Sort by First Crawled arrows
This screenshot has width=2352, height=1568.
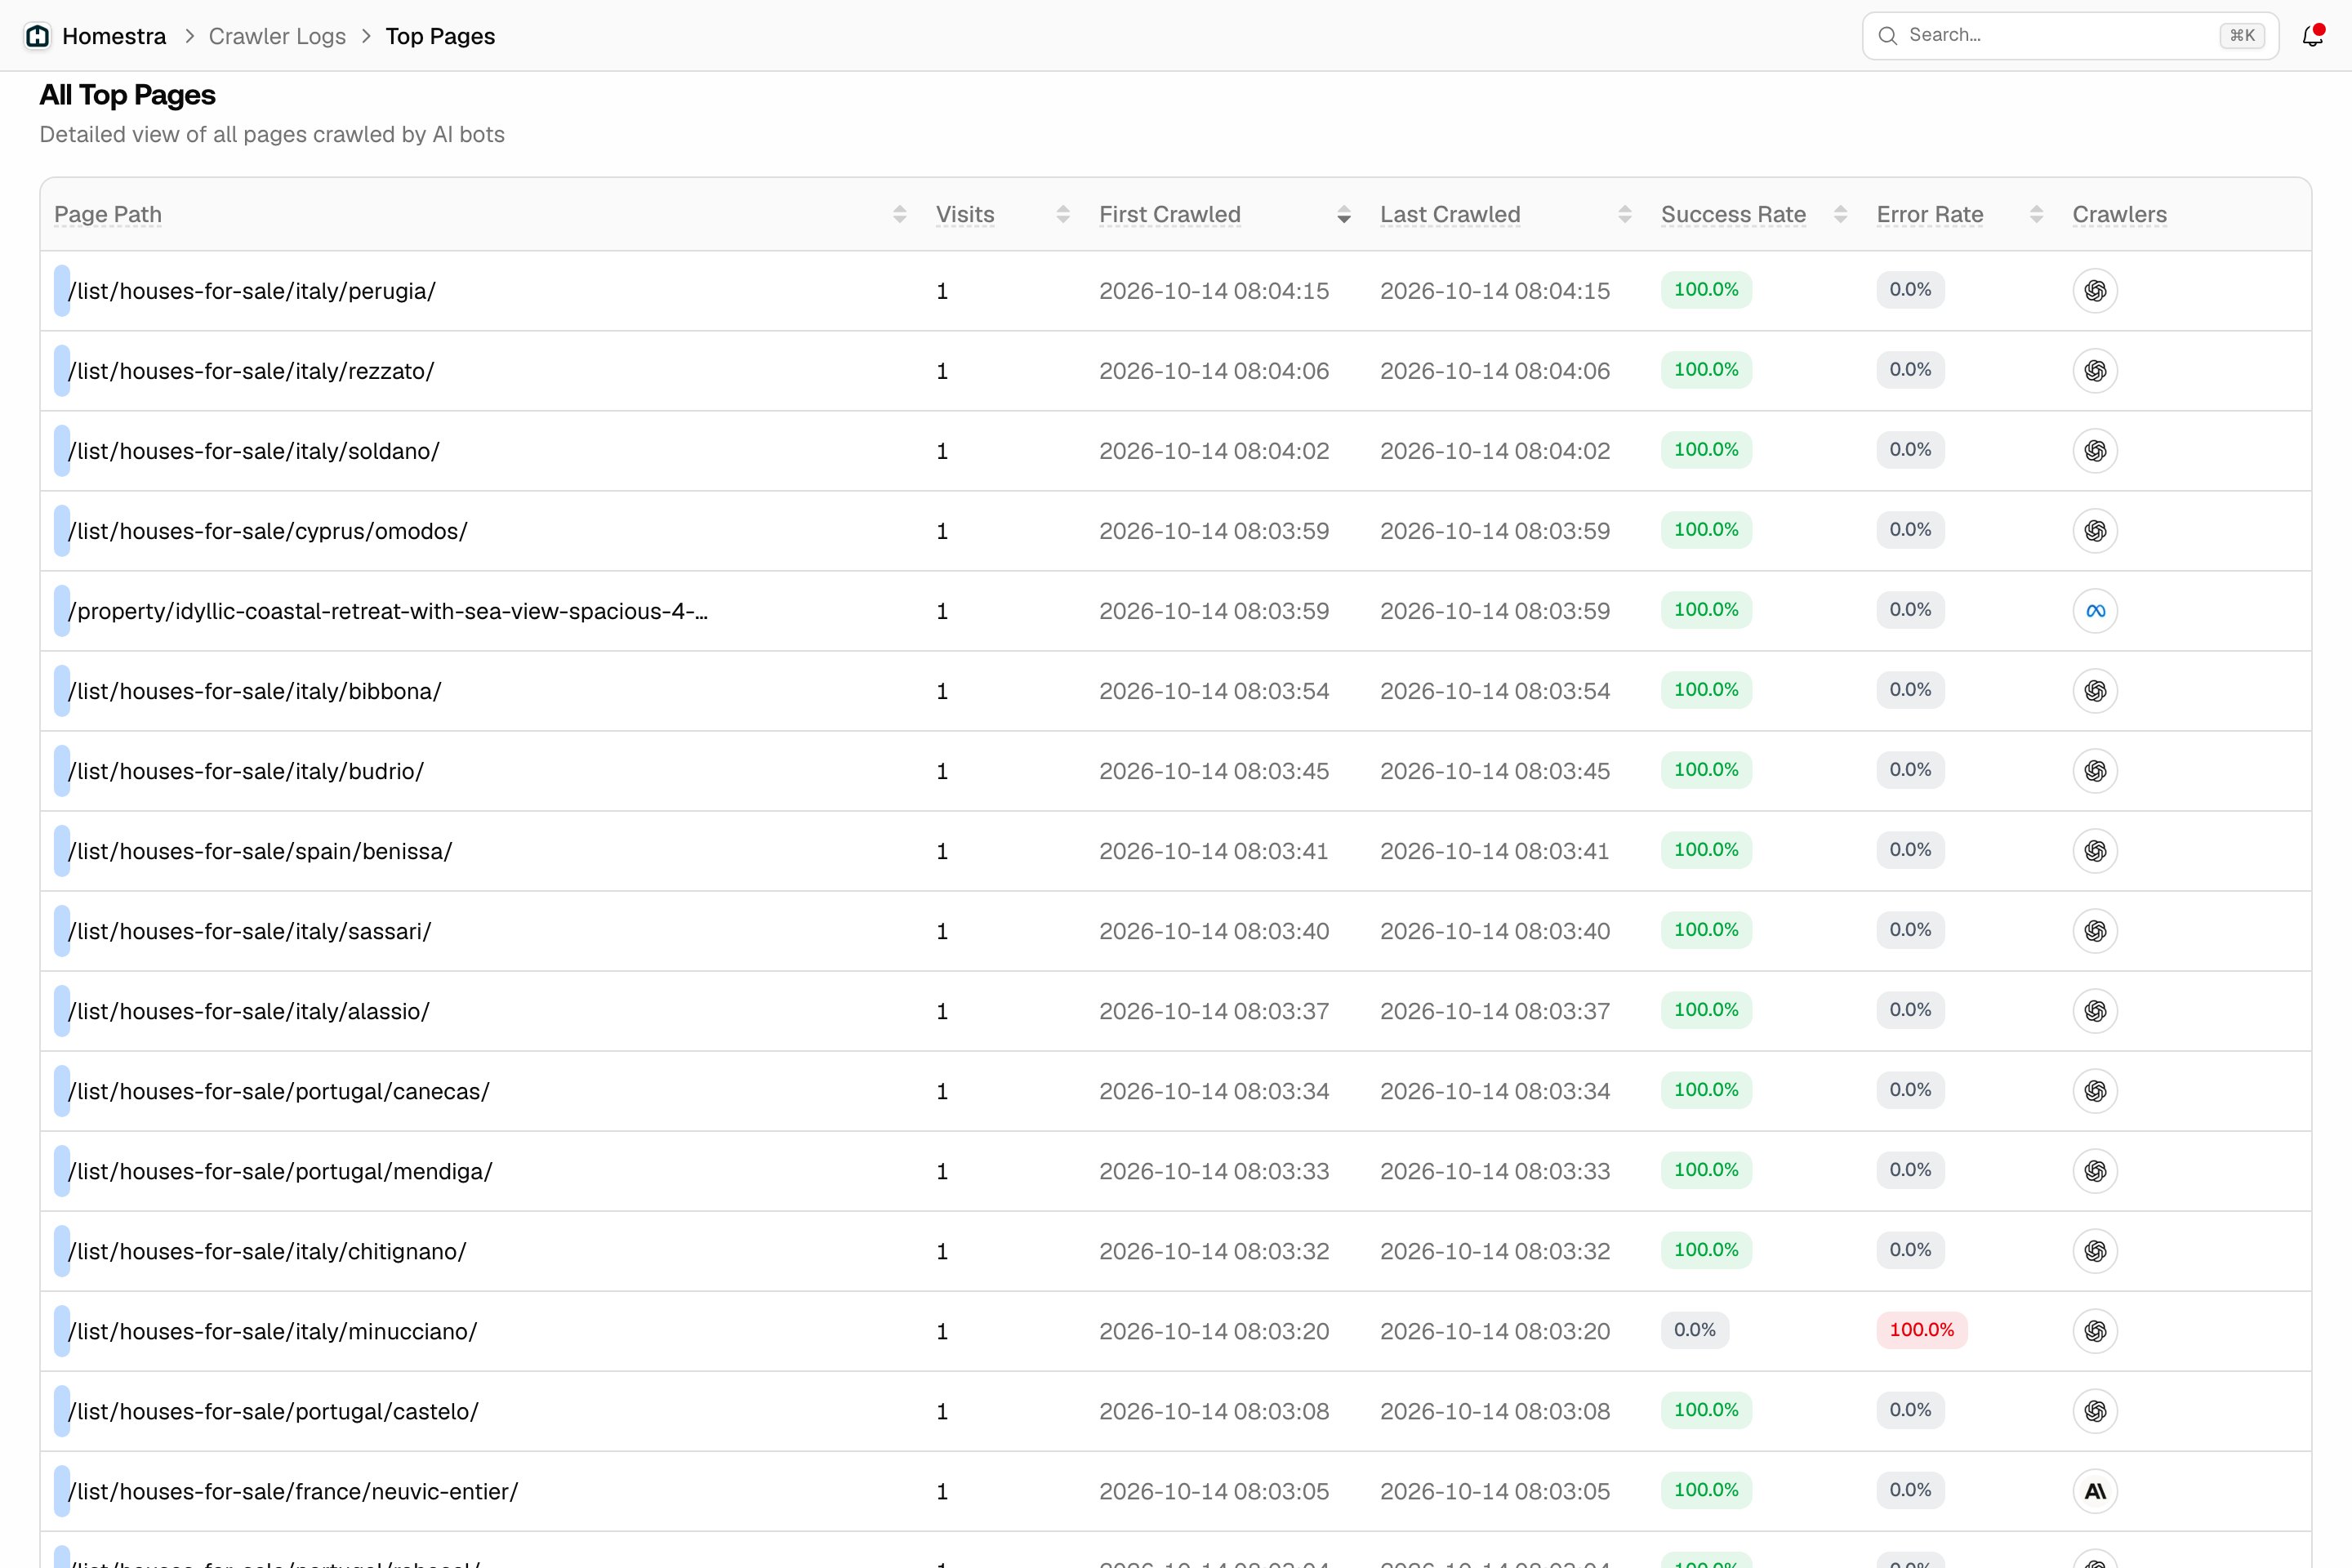[1344, 215]
